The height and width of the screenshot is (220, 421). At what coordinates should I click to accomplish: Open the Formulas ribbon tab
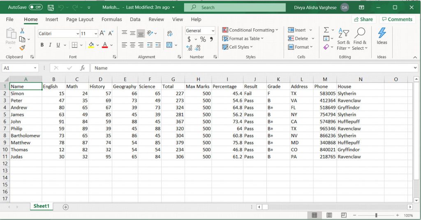click(x=111, y=19)
